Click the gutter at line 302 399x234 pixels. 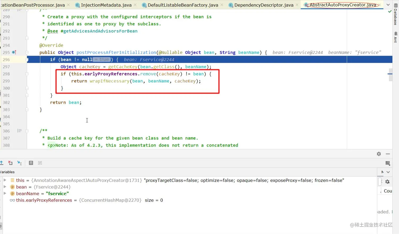click(x=6, y=102)
